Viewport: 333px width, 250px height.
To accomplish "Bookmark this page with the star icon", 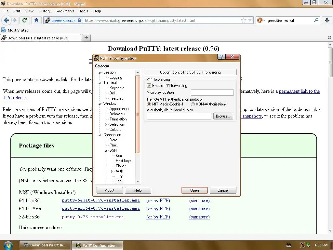I will click(243, 21).
